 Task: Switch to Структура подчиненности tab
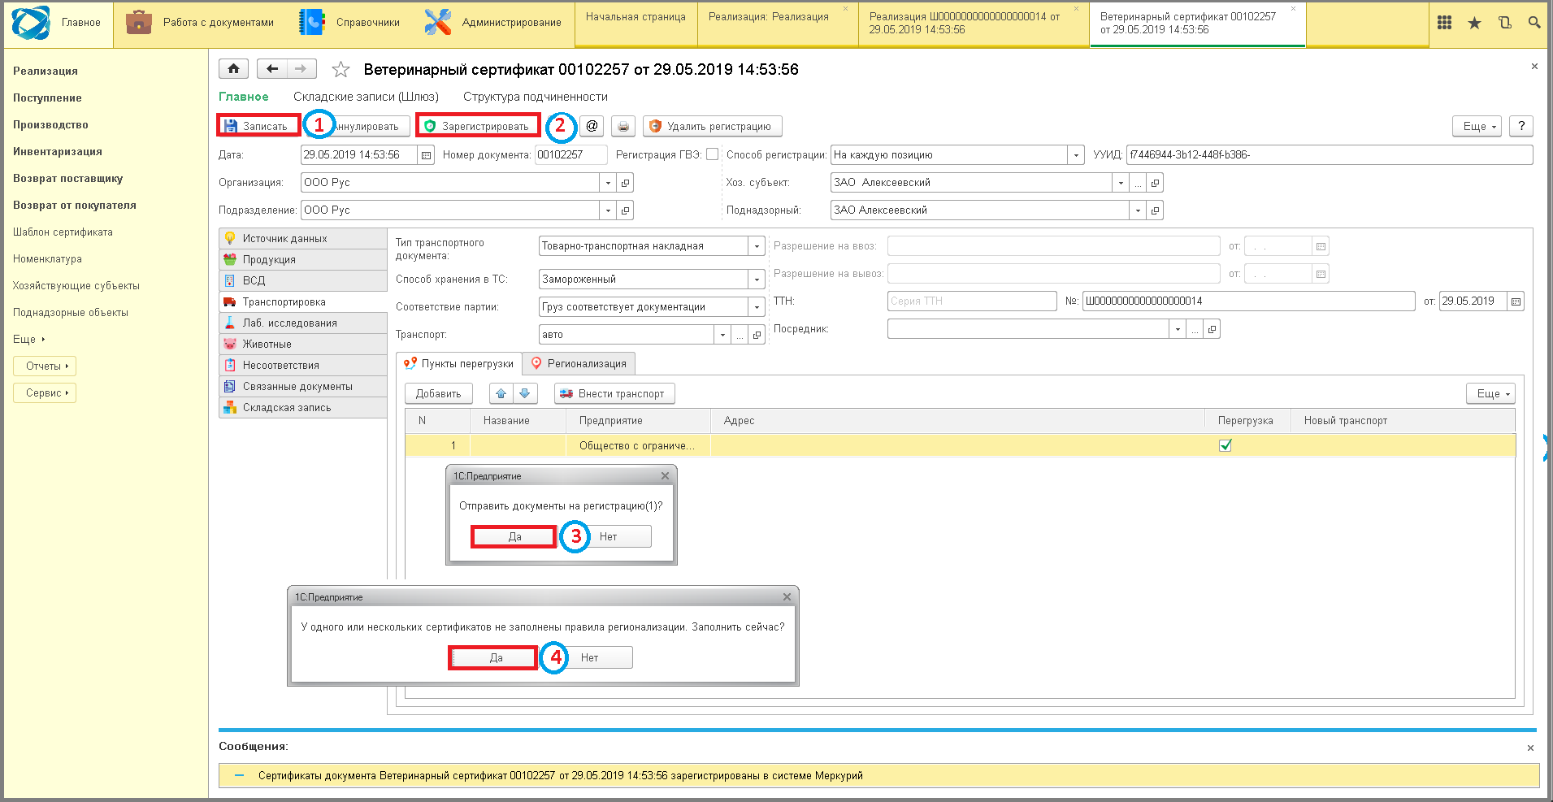(x=536, y=97)
